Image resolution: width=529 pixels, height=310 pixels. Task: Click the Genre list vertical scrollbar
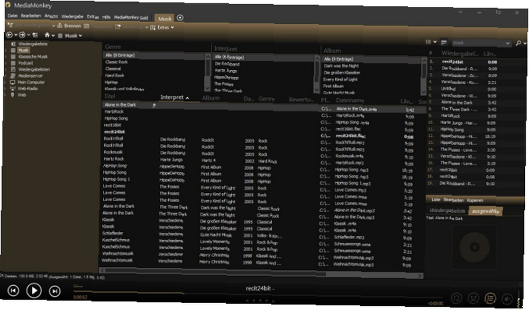pos(207,71)
